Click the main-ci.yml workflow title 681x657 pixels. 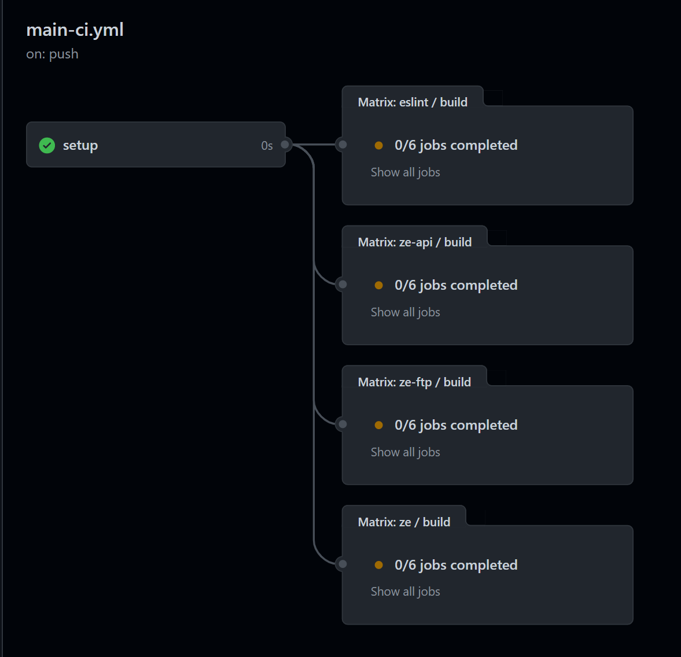pos(75,30)
